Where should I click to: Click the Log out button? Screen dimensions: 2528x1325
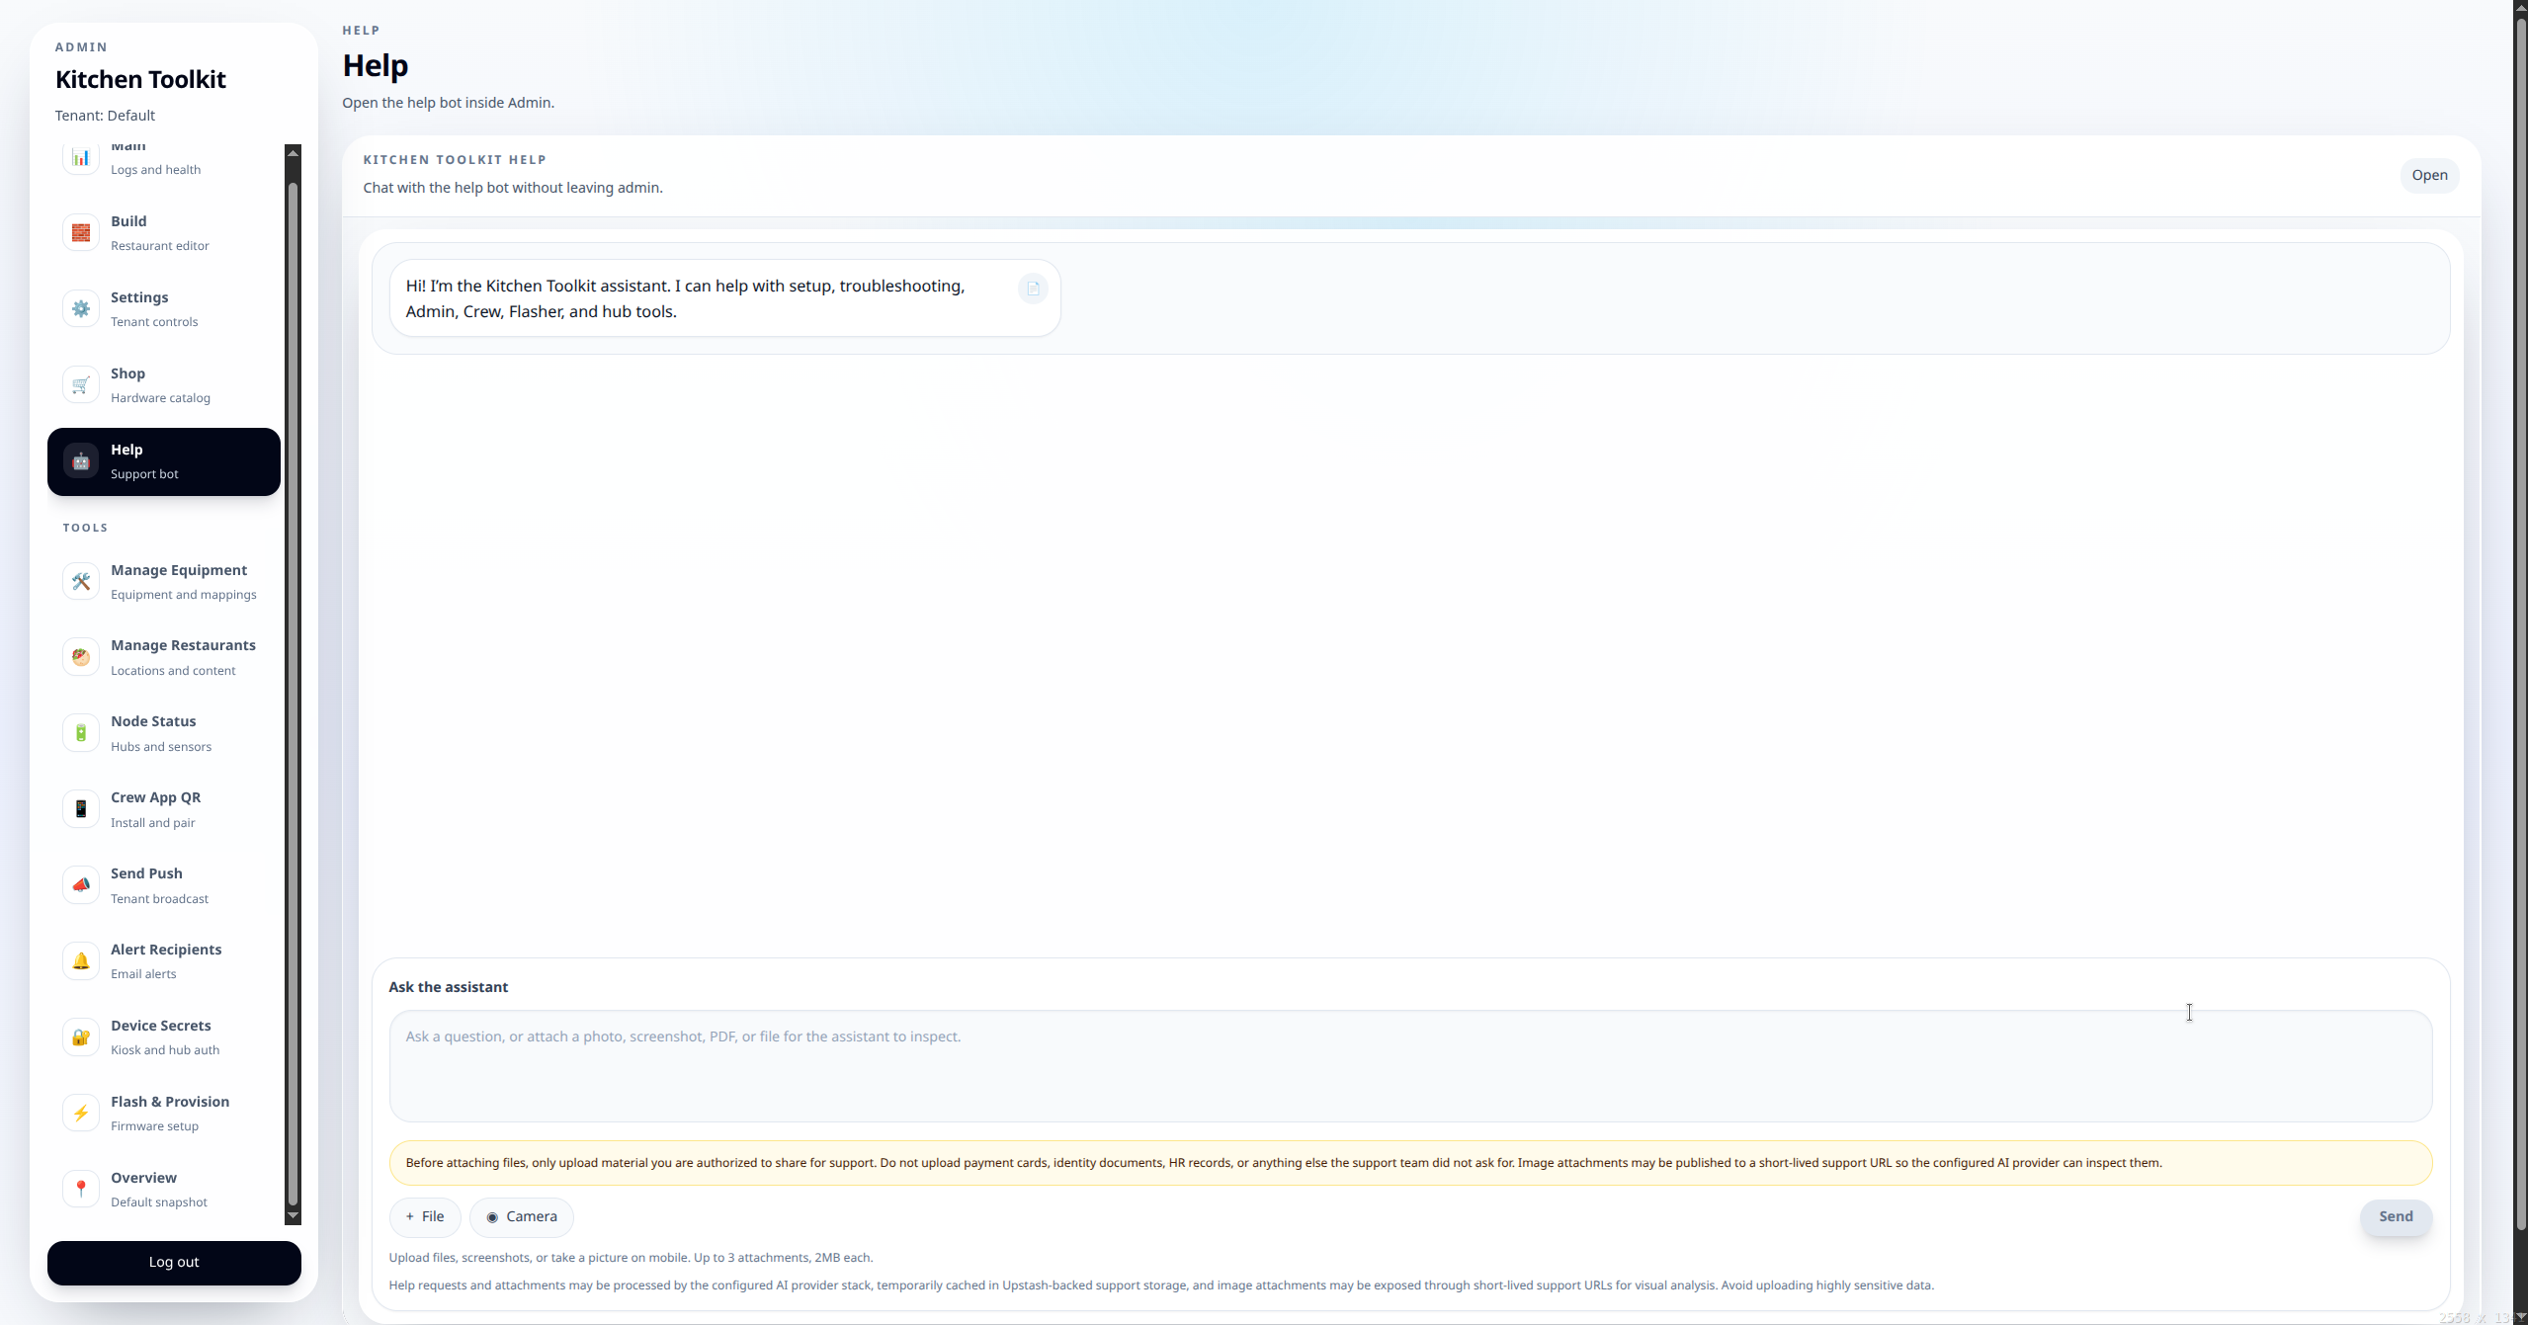coord(174,1263)
